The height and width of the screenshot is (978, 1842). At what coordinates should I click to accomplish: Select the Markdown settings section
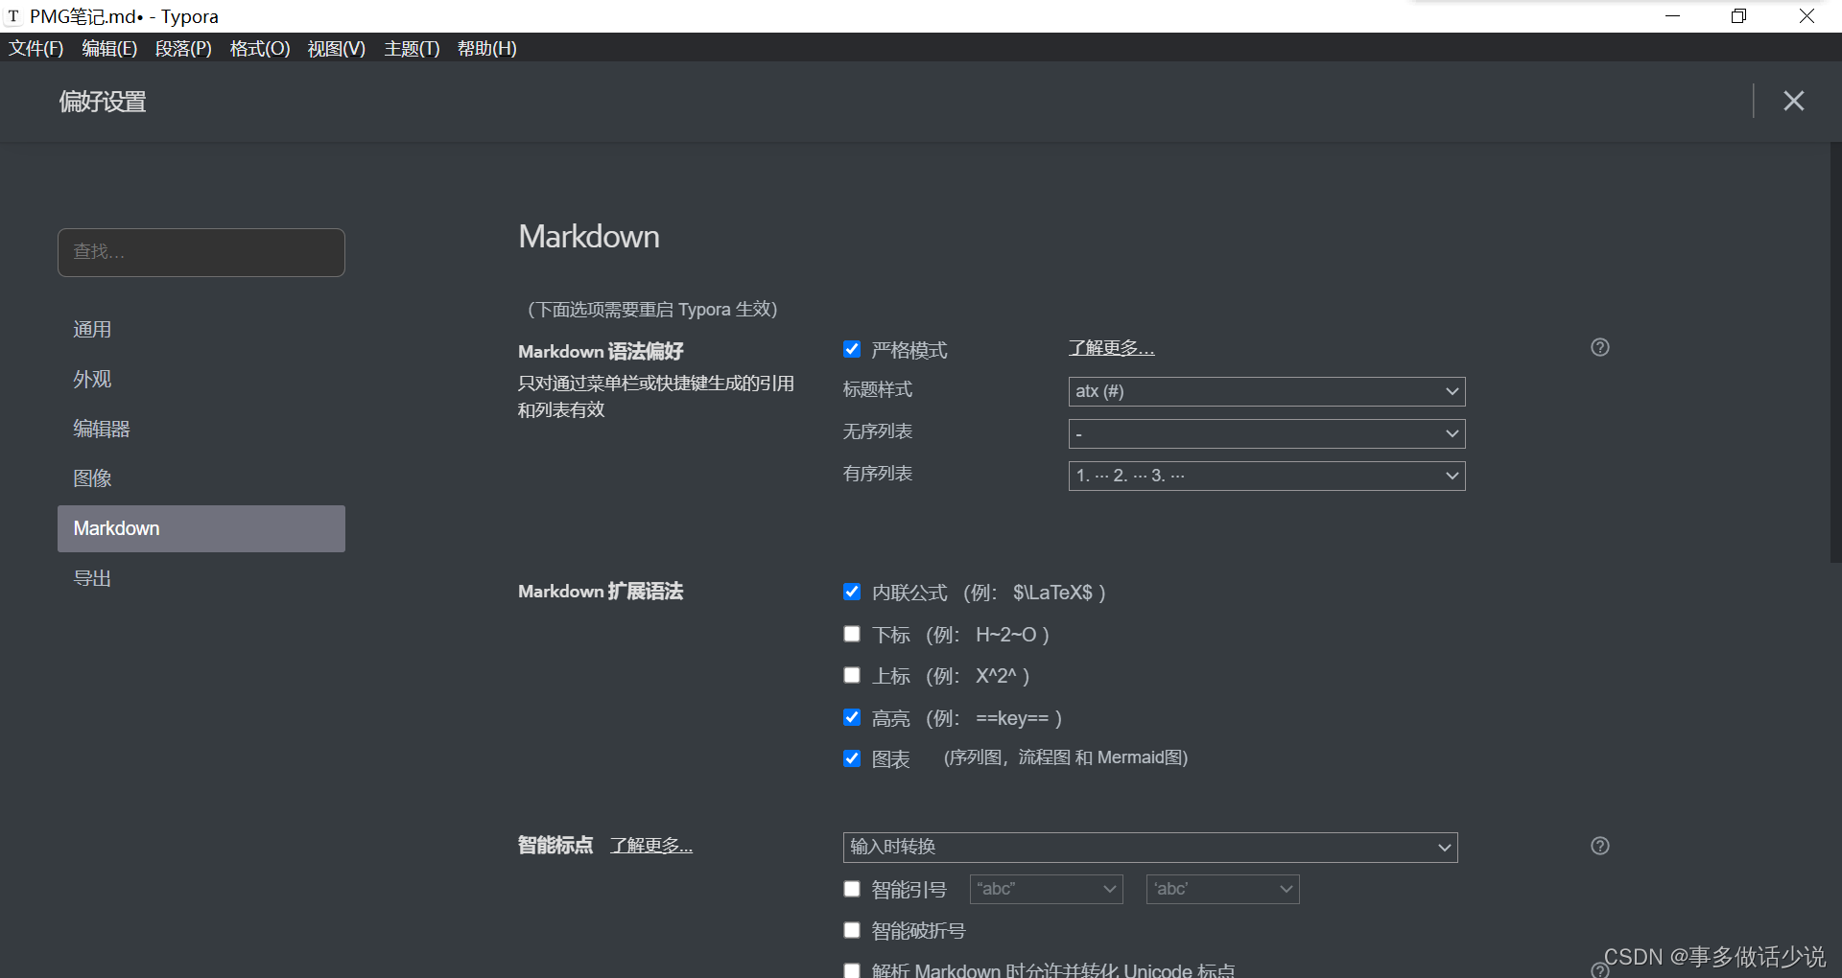[201, 528]
